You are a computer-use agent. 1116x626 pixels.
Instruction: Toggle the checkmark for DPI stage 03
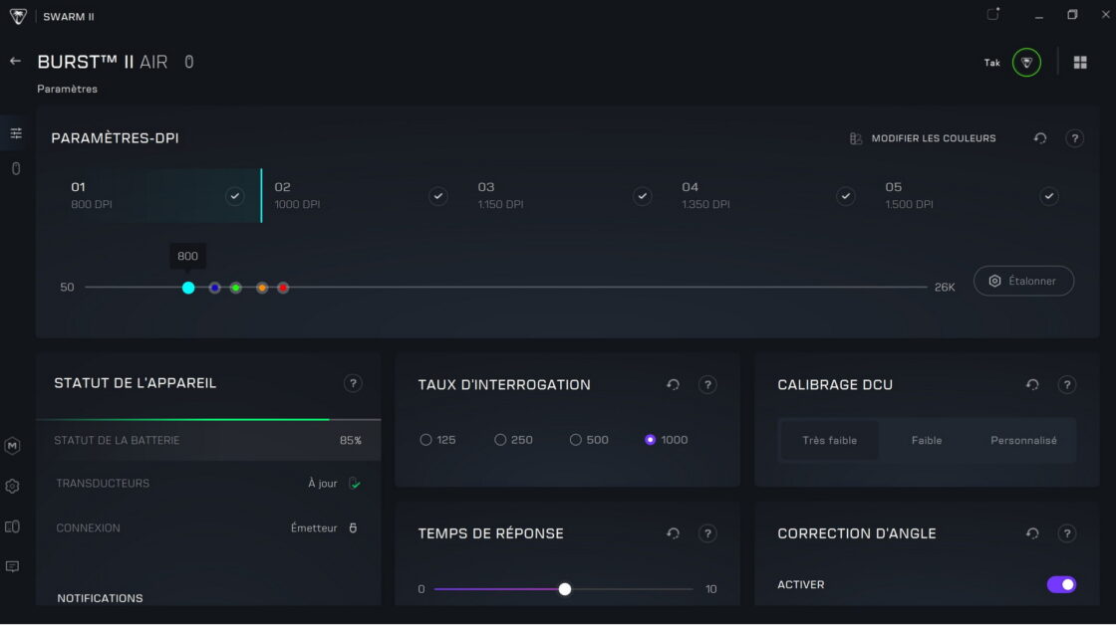642,196
